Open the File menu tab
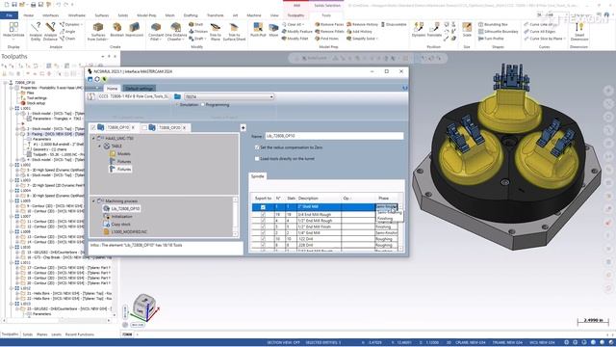 coord(9,15)
